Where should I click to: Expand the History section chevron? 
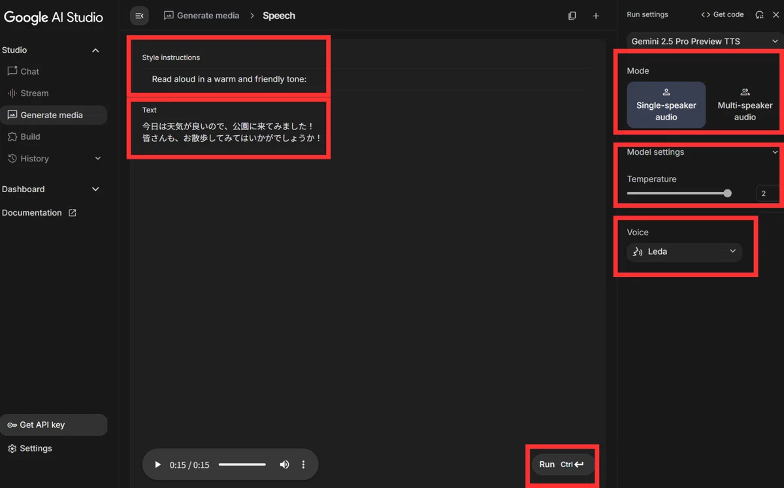(98, 159)
